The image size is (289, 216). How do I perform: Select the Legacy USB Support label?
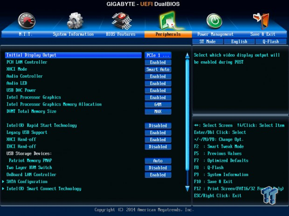pos(27,132)
